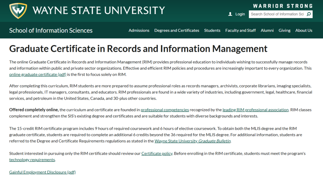Viewport: 323px width, 179px height.
Task: Open the About Us menu
Action: point(304,30)
